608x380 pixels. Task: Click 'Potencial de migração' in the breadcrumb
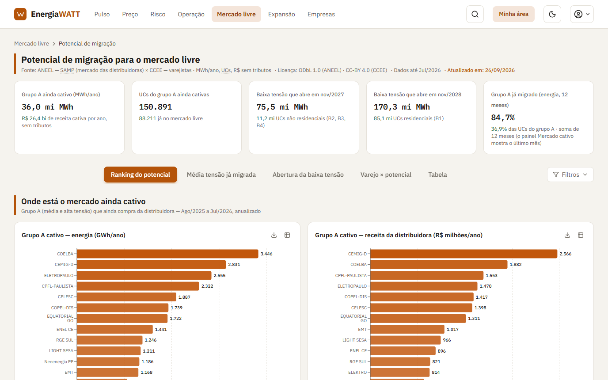[x=87, y=44]
